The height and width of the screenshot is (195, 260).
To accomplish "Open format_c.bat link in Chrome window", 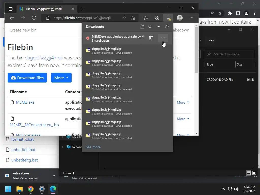I will pyautogui.click(x=22, y=139).
